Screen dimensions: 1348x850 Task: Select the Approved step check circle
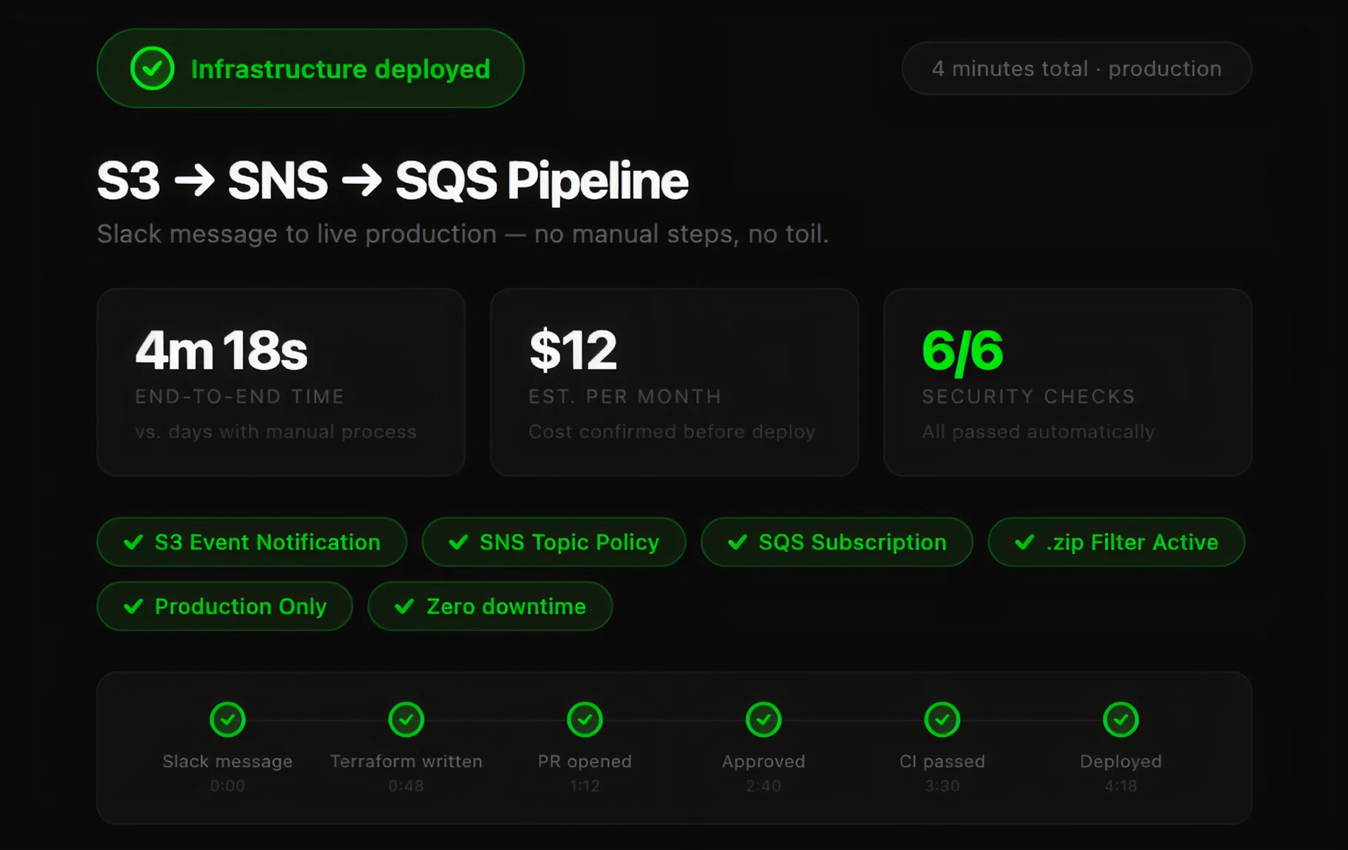click(x=763, y=719)
